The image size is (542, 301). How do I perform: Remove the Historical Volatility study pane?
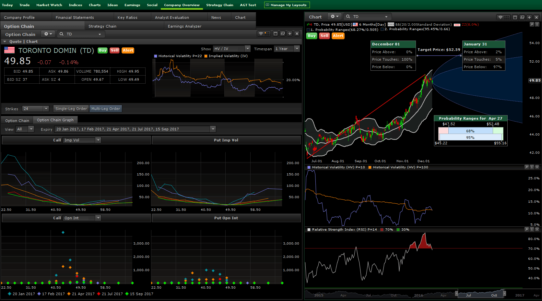(537, 167)
